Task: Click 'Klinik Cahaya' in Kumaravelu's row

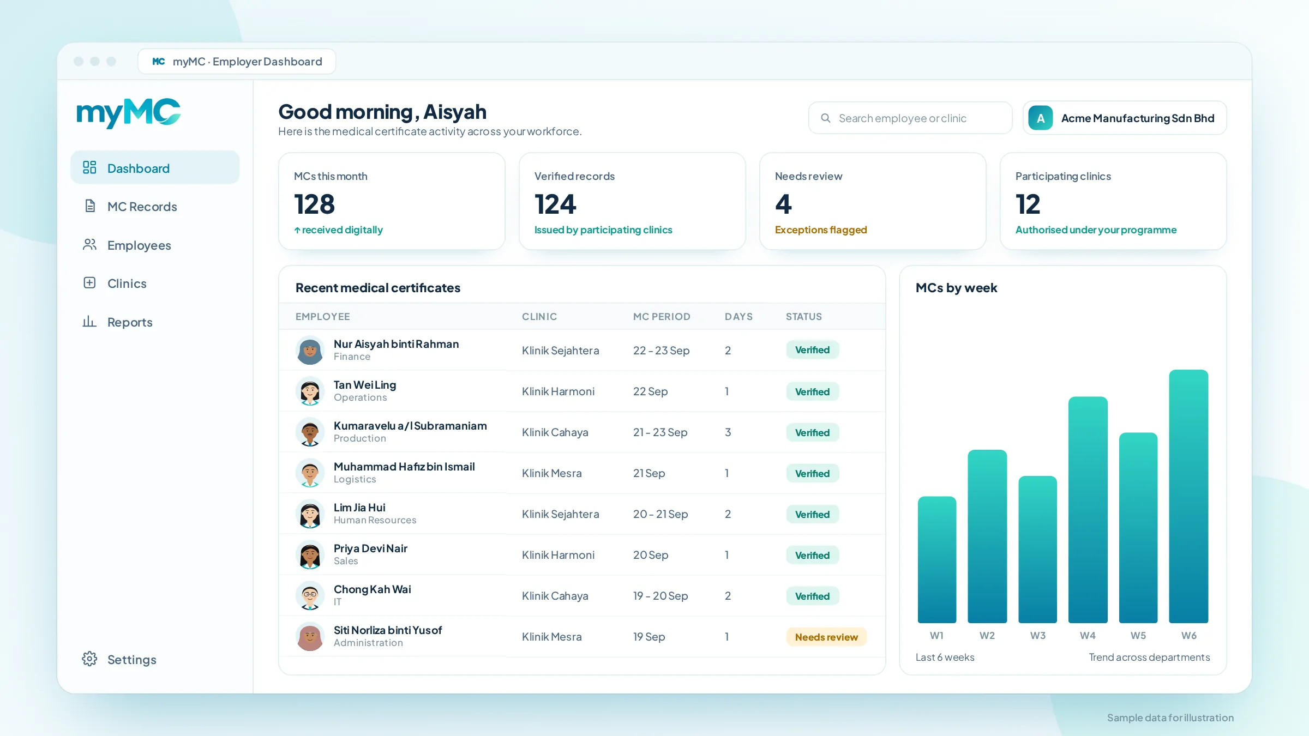Action: point(555,432)
